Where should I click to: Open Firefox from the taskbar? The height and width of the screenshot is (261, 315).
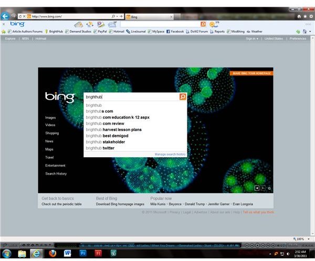point(52,254)
